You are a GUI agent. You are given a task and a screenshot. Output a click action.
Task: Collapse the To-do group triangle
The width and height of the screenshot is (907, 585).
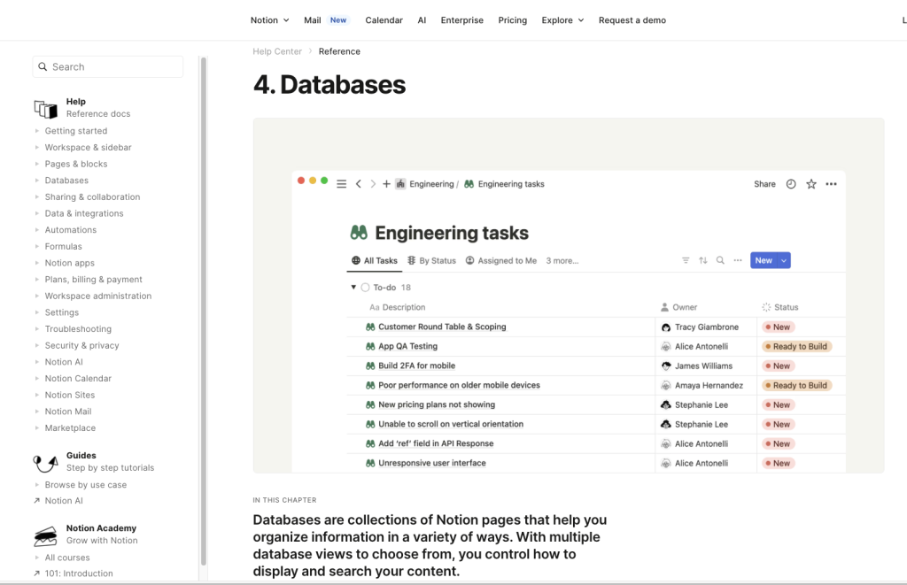[353, 288]
